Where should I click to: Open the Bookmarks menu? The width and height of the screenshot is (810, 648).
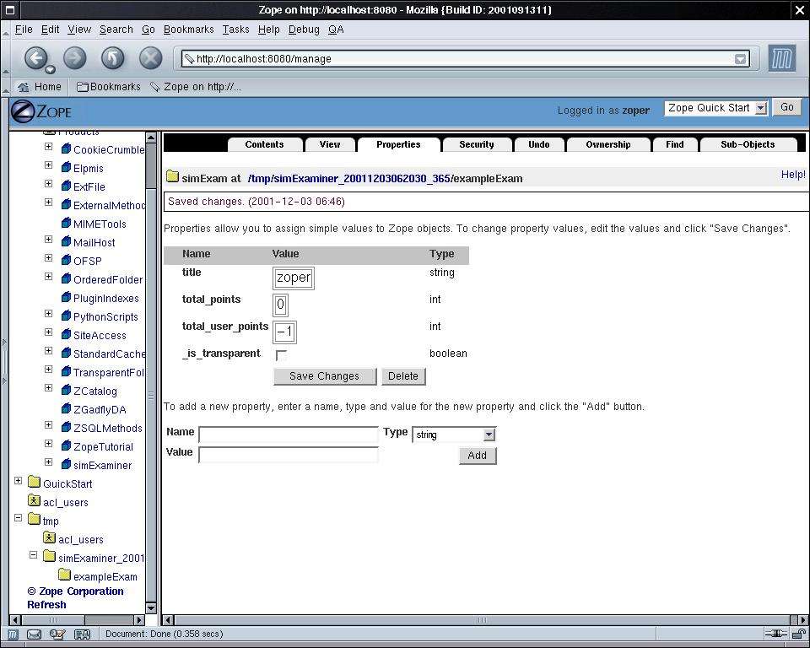(x=188, y=30)
